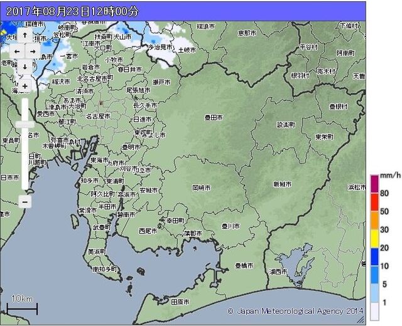Screen dimensions: 402x326
Task: Click the 半田市 label on the map
Action: point(107,206)
